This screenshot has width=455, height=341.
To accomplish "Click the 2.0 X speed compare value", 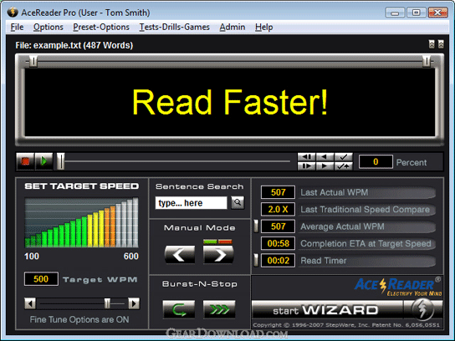I will [x=278, y=209].
